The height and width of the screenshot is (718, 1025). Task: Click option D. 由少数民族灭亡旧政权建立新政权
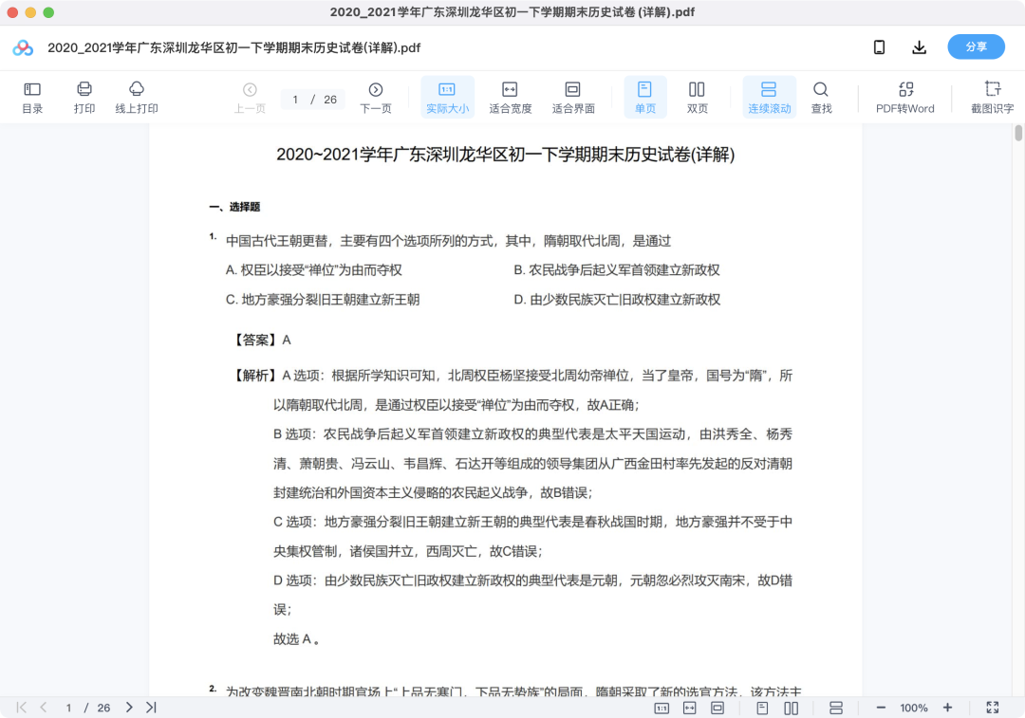point(617,299)
